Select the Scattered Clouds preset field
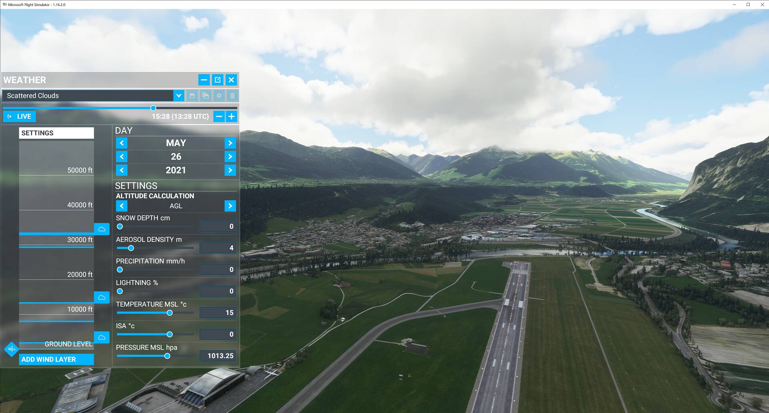 click(x=88, y=96)
